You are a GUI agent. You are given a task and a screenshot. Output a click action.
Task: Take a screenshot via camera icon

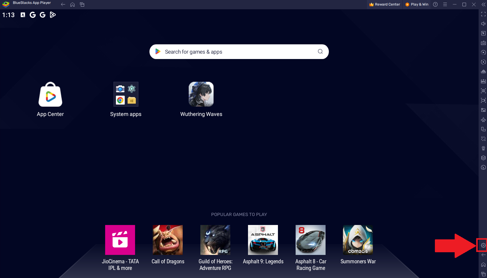click(x=483, y=91)
